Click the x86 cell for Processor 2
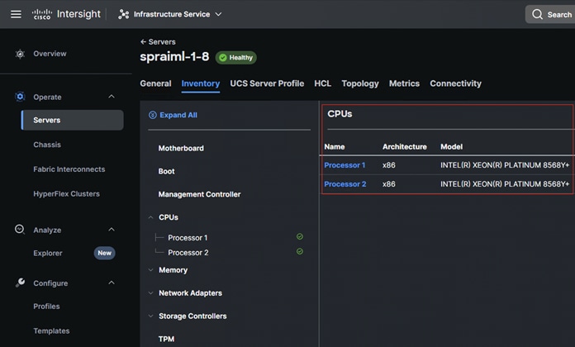Image resolution: width=575 pixels, height=347 pixels. point(389,184)
